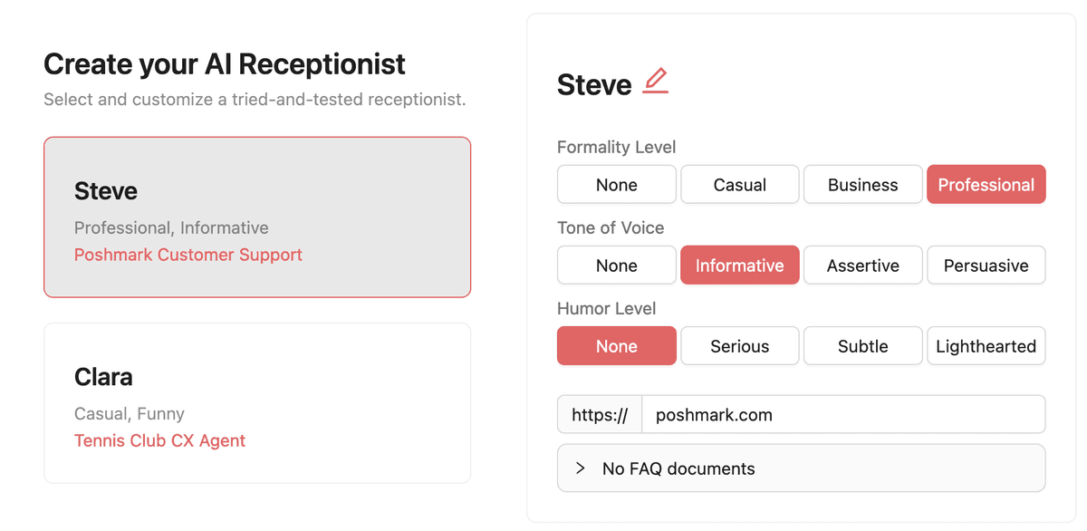
Task: Set Humor Level to Serious
Action: (739, 345)
